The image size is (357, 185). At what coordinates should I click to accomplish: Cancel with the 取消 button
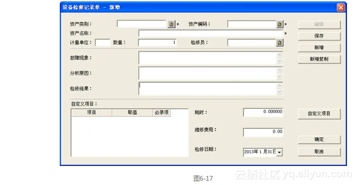pyautogui.click(x=319, y=152)
